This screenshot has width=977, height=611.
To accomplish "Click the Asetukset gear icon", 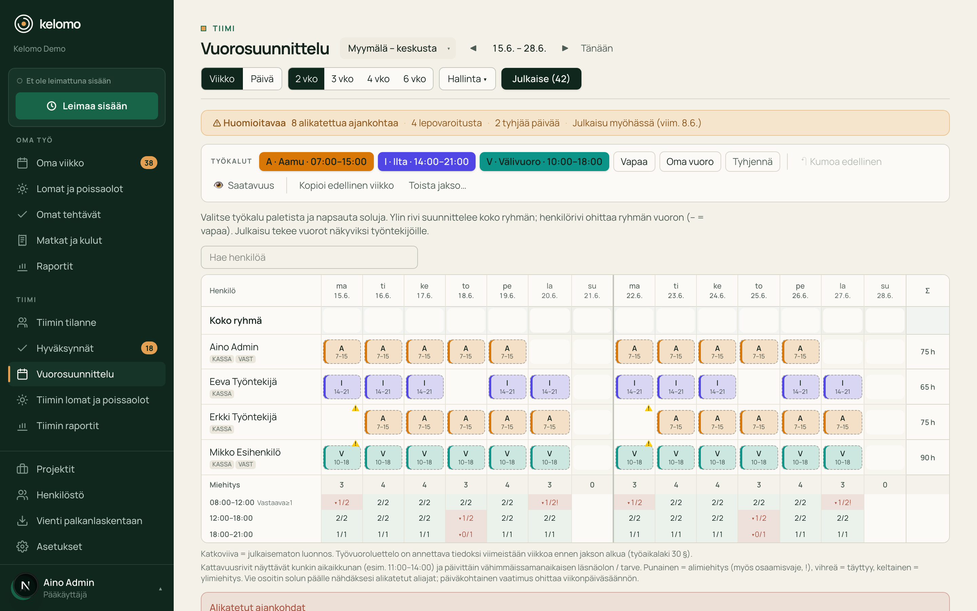I will point(22,547).
